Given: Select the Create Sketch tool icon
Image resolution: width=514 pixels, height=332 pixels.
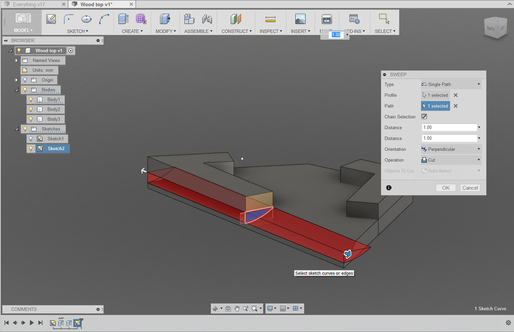Looking at the screenshot, I should [51, 19].
